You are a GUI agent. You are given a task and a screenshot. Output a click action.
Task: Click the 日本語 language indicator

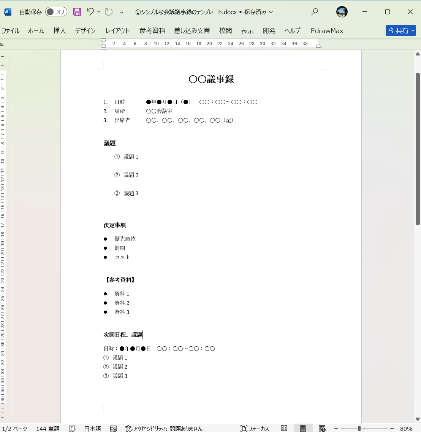(x=92, y=428)
